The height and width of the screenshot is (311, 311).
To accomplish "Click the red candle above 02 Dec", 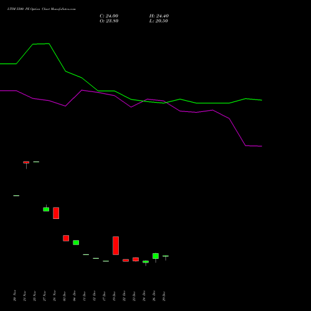I will (66, 238).
